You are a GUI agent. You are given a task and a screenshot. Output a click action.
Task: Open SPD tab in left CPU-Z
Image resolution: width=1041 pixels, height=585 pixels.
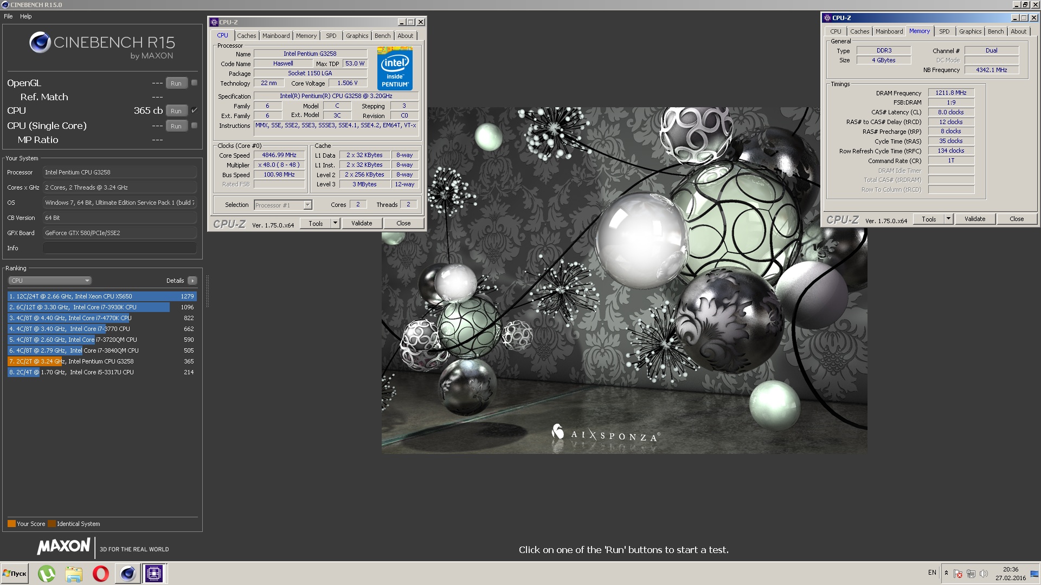(331, 36)
